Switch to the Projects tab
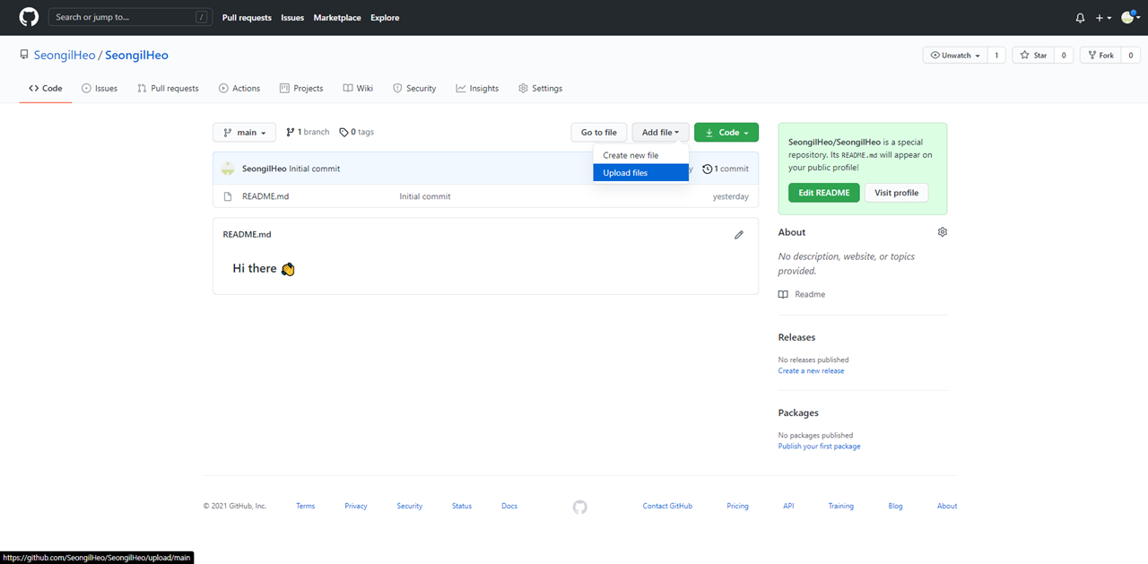1148x564 pixels. (301, 89)
